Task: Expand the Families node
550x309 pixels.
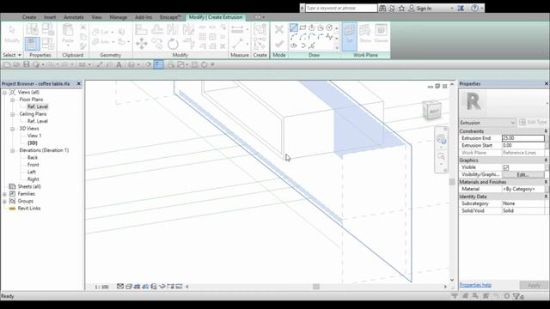Action: point(4,194)
